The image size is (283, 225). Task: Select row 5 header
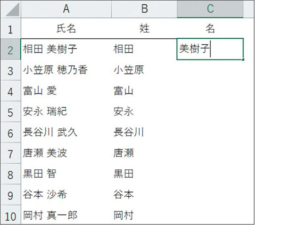tap(11, 111)
